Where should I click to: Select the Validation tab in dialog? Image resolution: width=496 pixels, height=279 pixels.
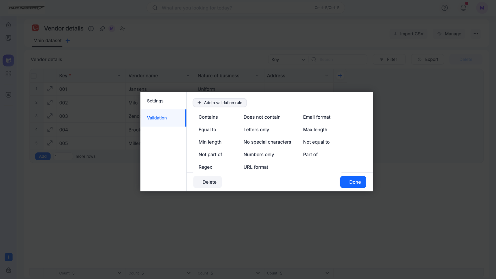pyautogui.click(x=163, y=118)
